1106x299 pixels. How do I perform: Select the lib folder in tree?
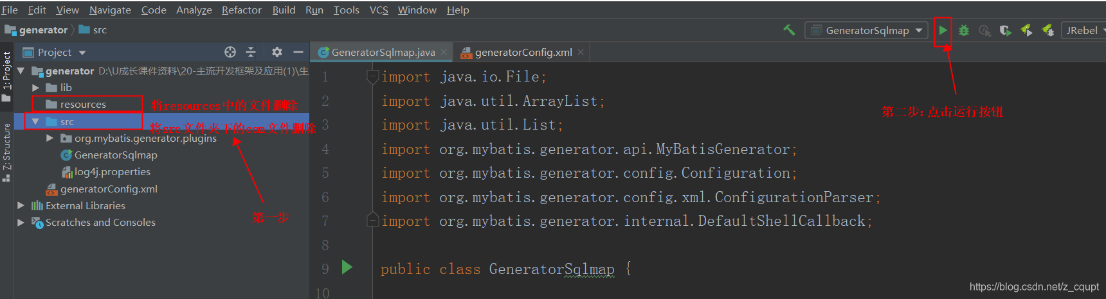coord(59,87)
